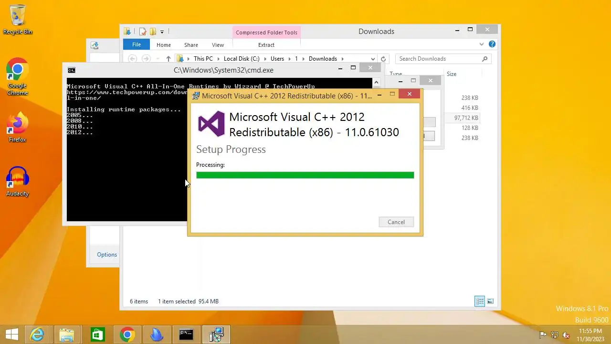Click the Forward navigation arrow in Explorer
611x344 pixels.
[146, 59]
